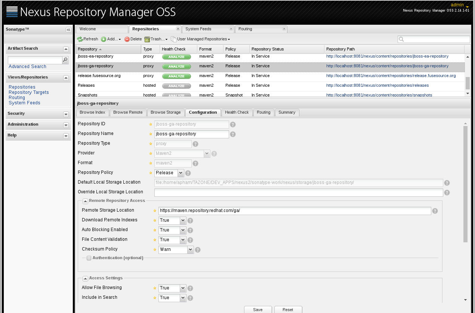
Task: Click the green Add repository icon
Action: coord(104,39)
